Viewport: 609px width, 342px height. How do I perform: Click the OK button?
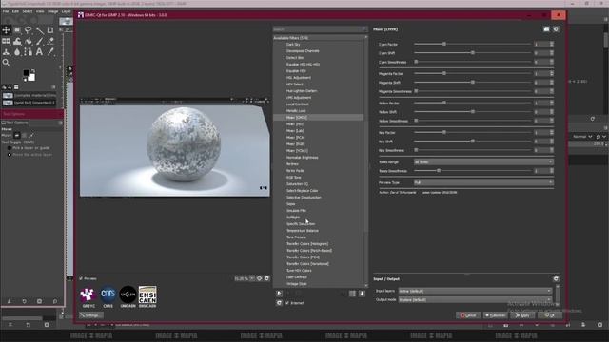coord(550,315)
